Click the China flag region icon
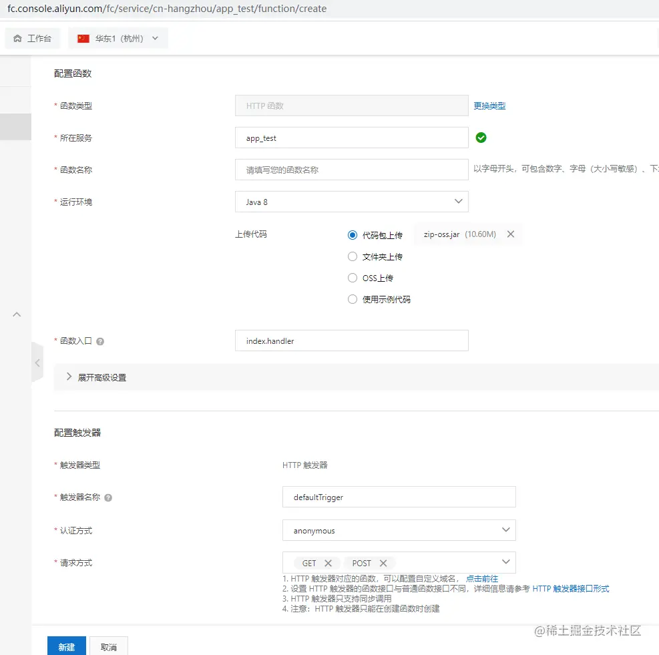Viewport: 659px width, 655px height. 83,39
